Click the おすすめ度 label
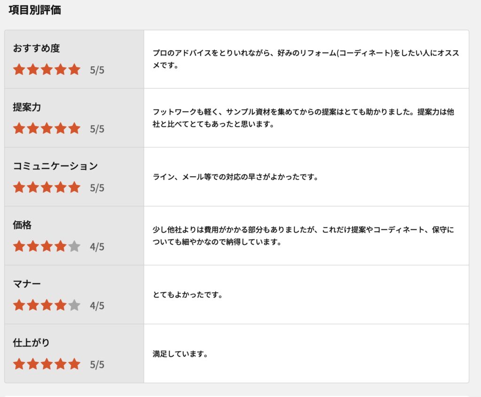The width and height of the screenshot is (481, 397). 36,48
